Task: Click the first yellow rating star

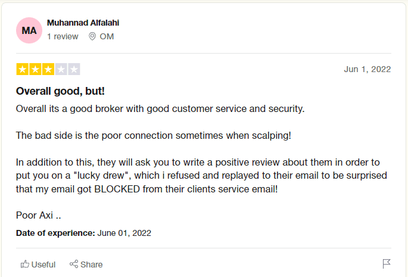Action: pos(23,69)
